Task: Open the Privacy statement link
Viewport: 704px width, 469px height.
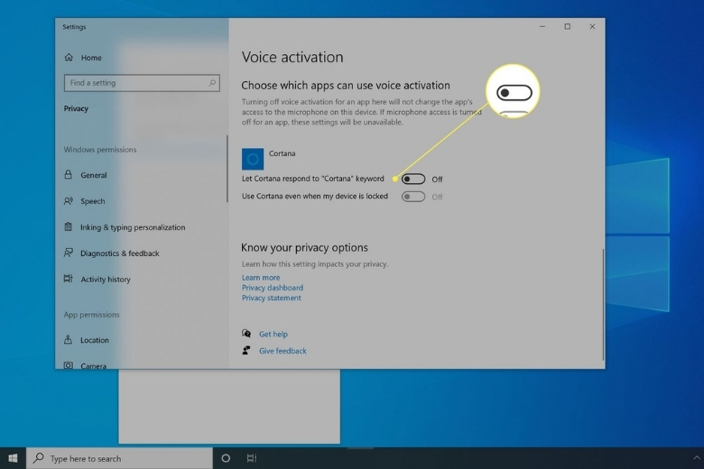Action: pos(272,298)
